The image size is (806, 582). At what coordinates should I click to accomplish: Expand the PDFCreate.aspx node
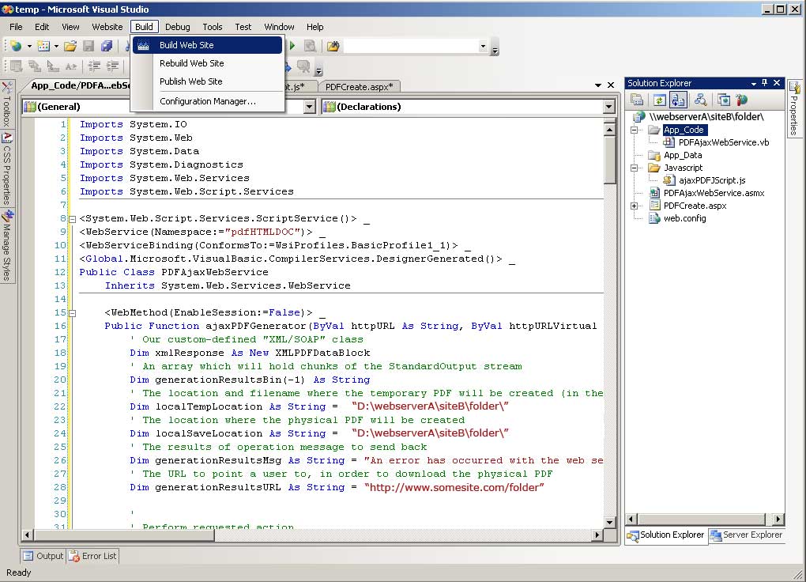635,206
